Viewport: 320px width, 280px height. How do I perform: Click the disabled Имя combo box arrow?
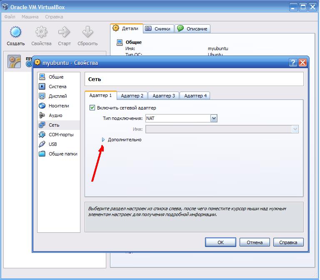[295, 129]
